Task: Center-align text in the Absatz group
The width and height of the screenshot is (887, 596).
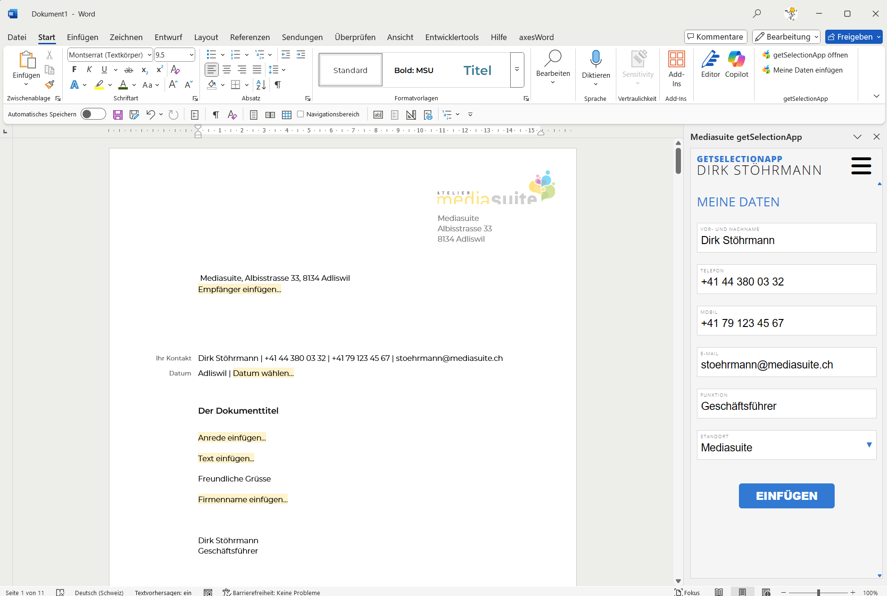Action: (227, 70)
